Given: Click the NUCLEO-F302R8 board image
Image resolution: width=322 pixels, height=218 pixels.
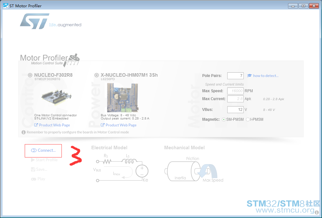Looking at the screenshot, I should tap(56, 97).
